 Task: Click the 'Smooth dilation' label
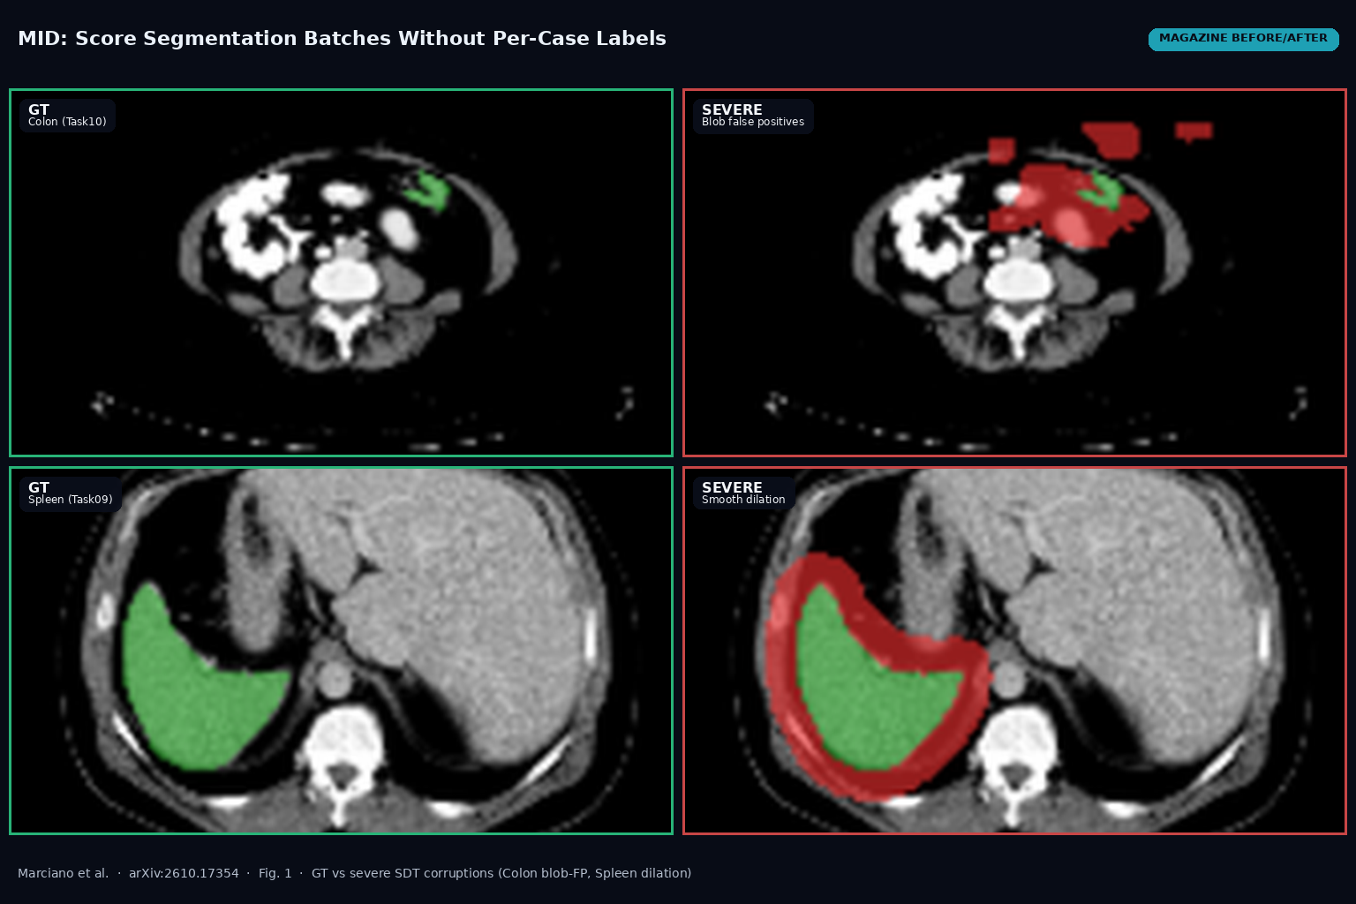pyautogui.click(x=743, y=500)
